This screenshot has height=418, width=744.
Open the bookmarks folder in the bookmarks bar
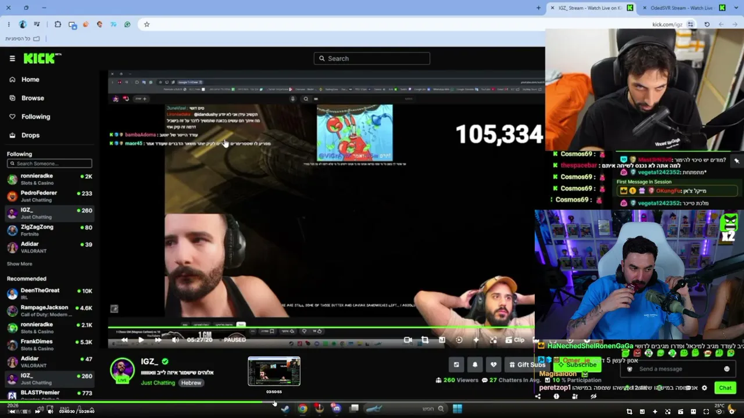coord(23,39)
